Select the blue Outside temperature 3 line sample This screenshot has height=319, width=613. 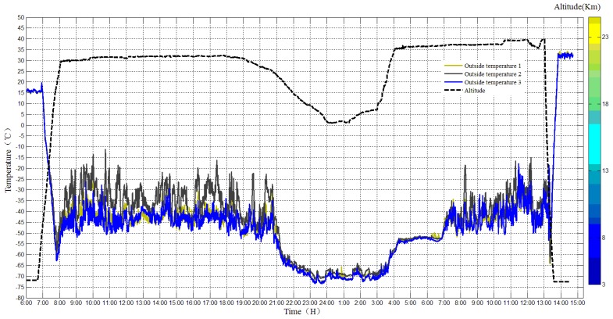click(452, 82)
